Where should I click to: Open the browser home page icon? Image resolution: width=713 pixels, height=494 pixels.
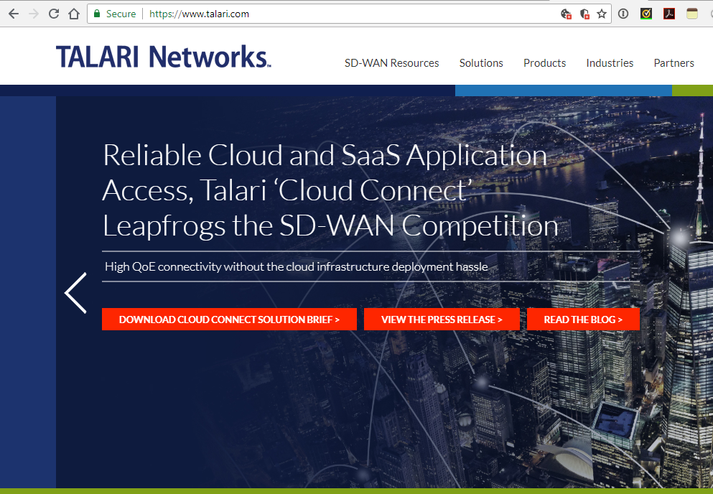pos(74,14)
